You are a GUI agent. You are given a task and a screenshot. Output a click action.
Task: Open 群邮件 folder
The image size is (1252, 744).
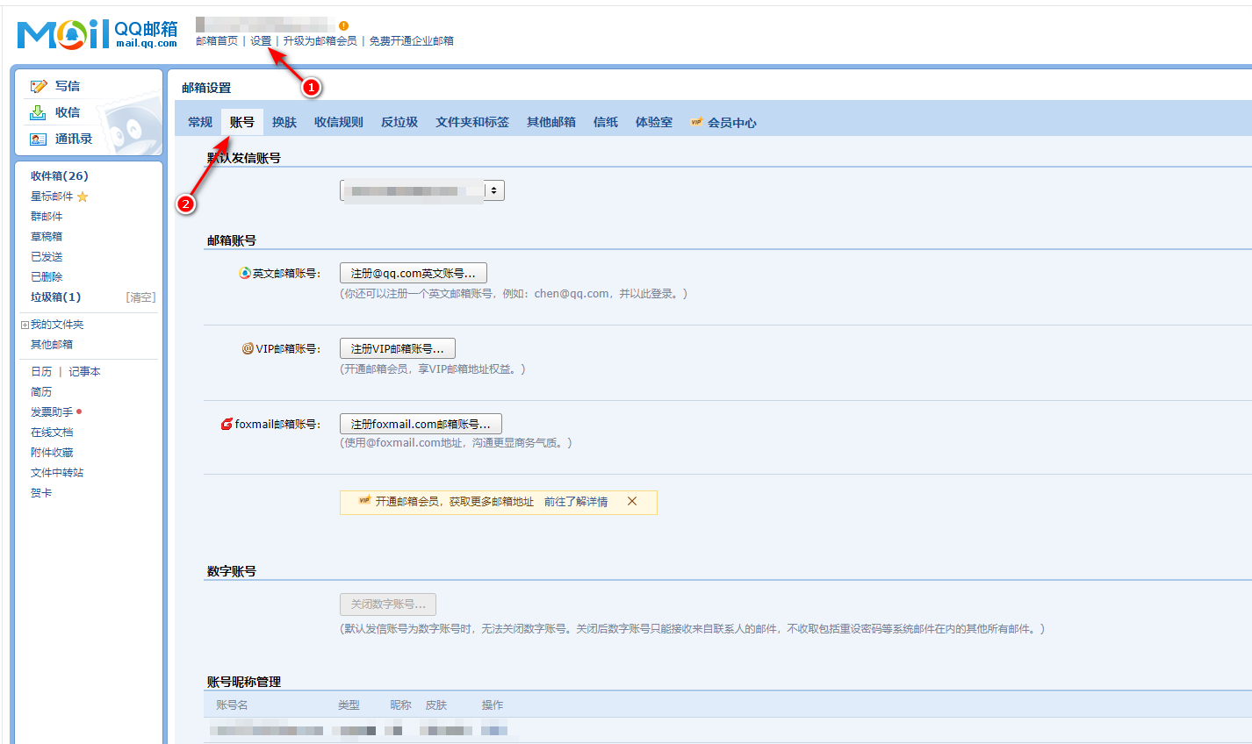click(x=47, y=217)
